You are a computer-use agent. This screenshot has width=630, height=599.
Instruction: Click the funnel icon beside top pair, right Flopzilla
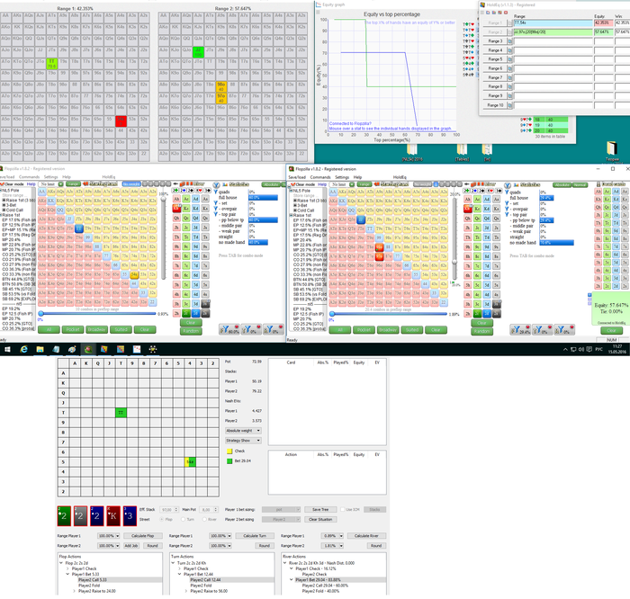[507, 214]
